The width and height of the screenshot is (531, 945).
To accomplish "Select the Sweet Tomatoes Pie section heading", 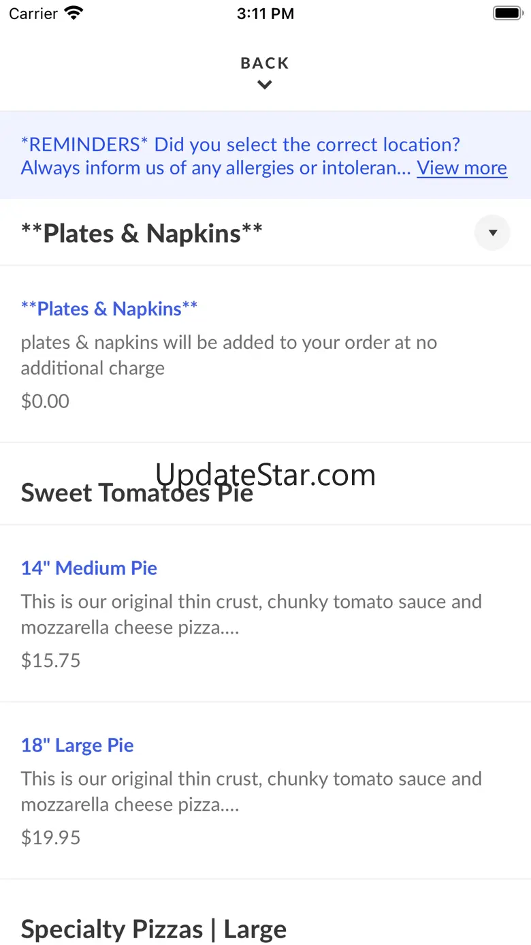I will pos(137,493).
